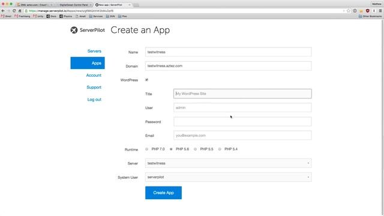Switch to the DNS aztez.com browser tab
This screenshot has height=216, width=384.
click(35, 5)
